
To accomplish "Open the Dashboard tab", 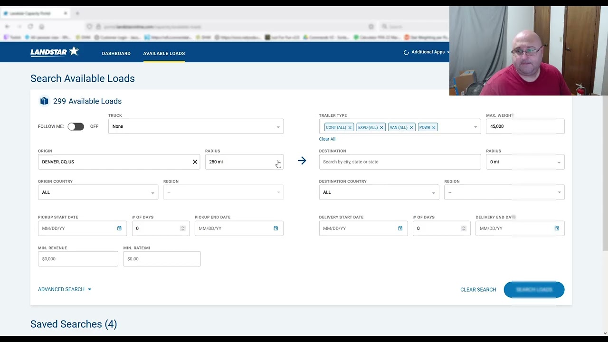I will coord(116,53).
